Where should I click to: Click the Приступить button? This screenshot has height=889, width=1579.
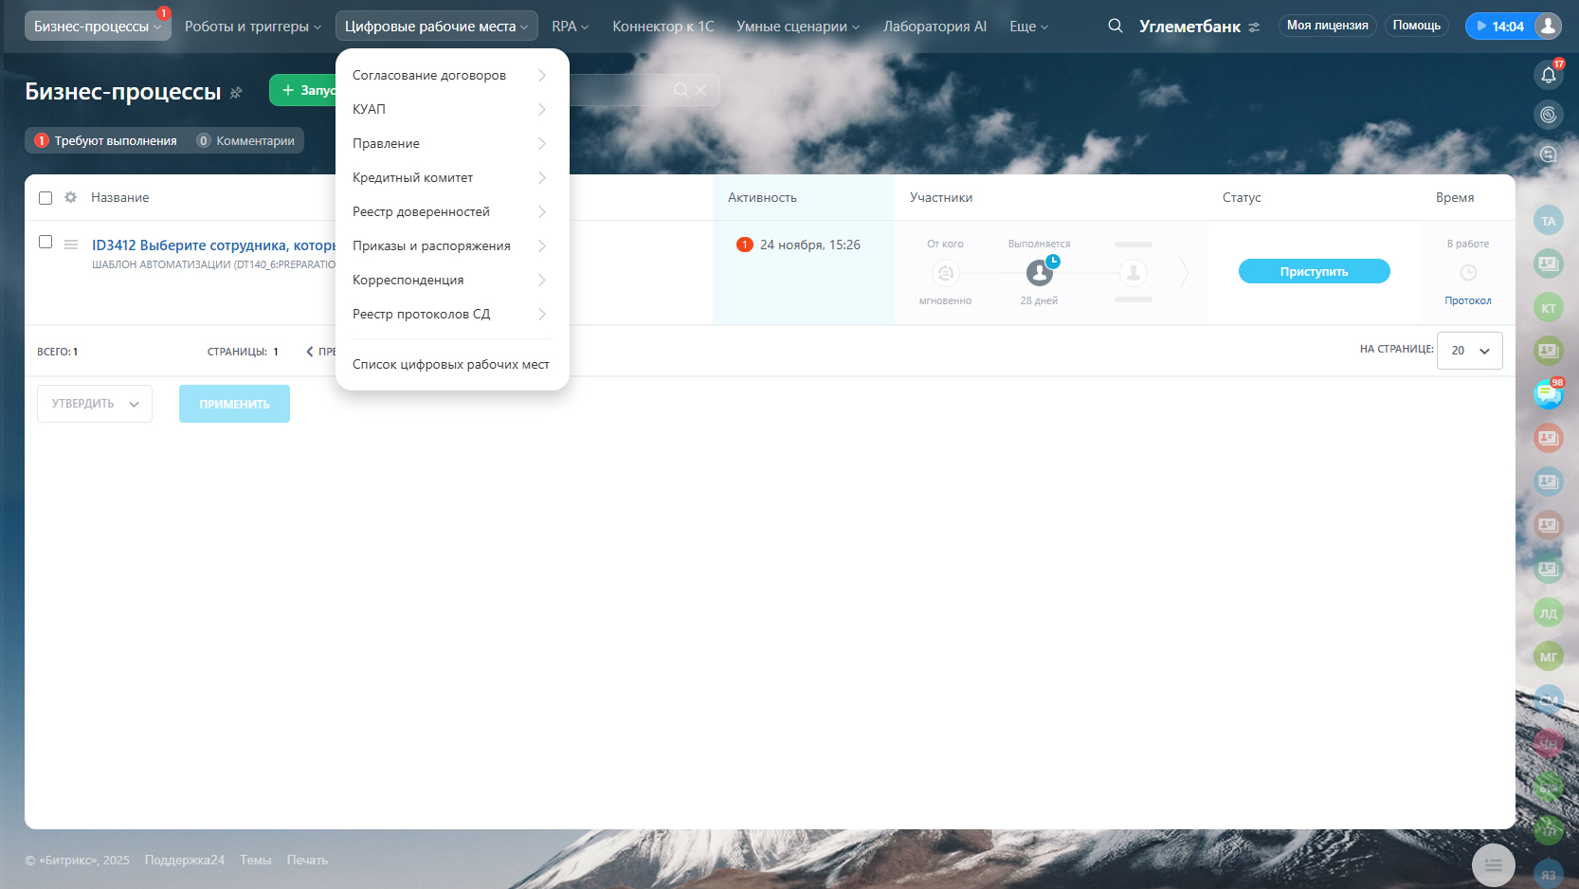(1314, 271)
